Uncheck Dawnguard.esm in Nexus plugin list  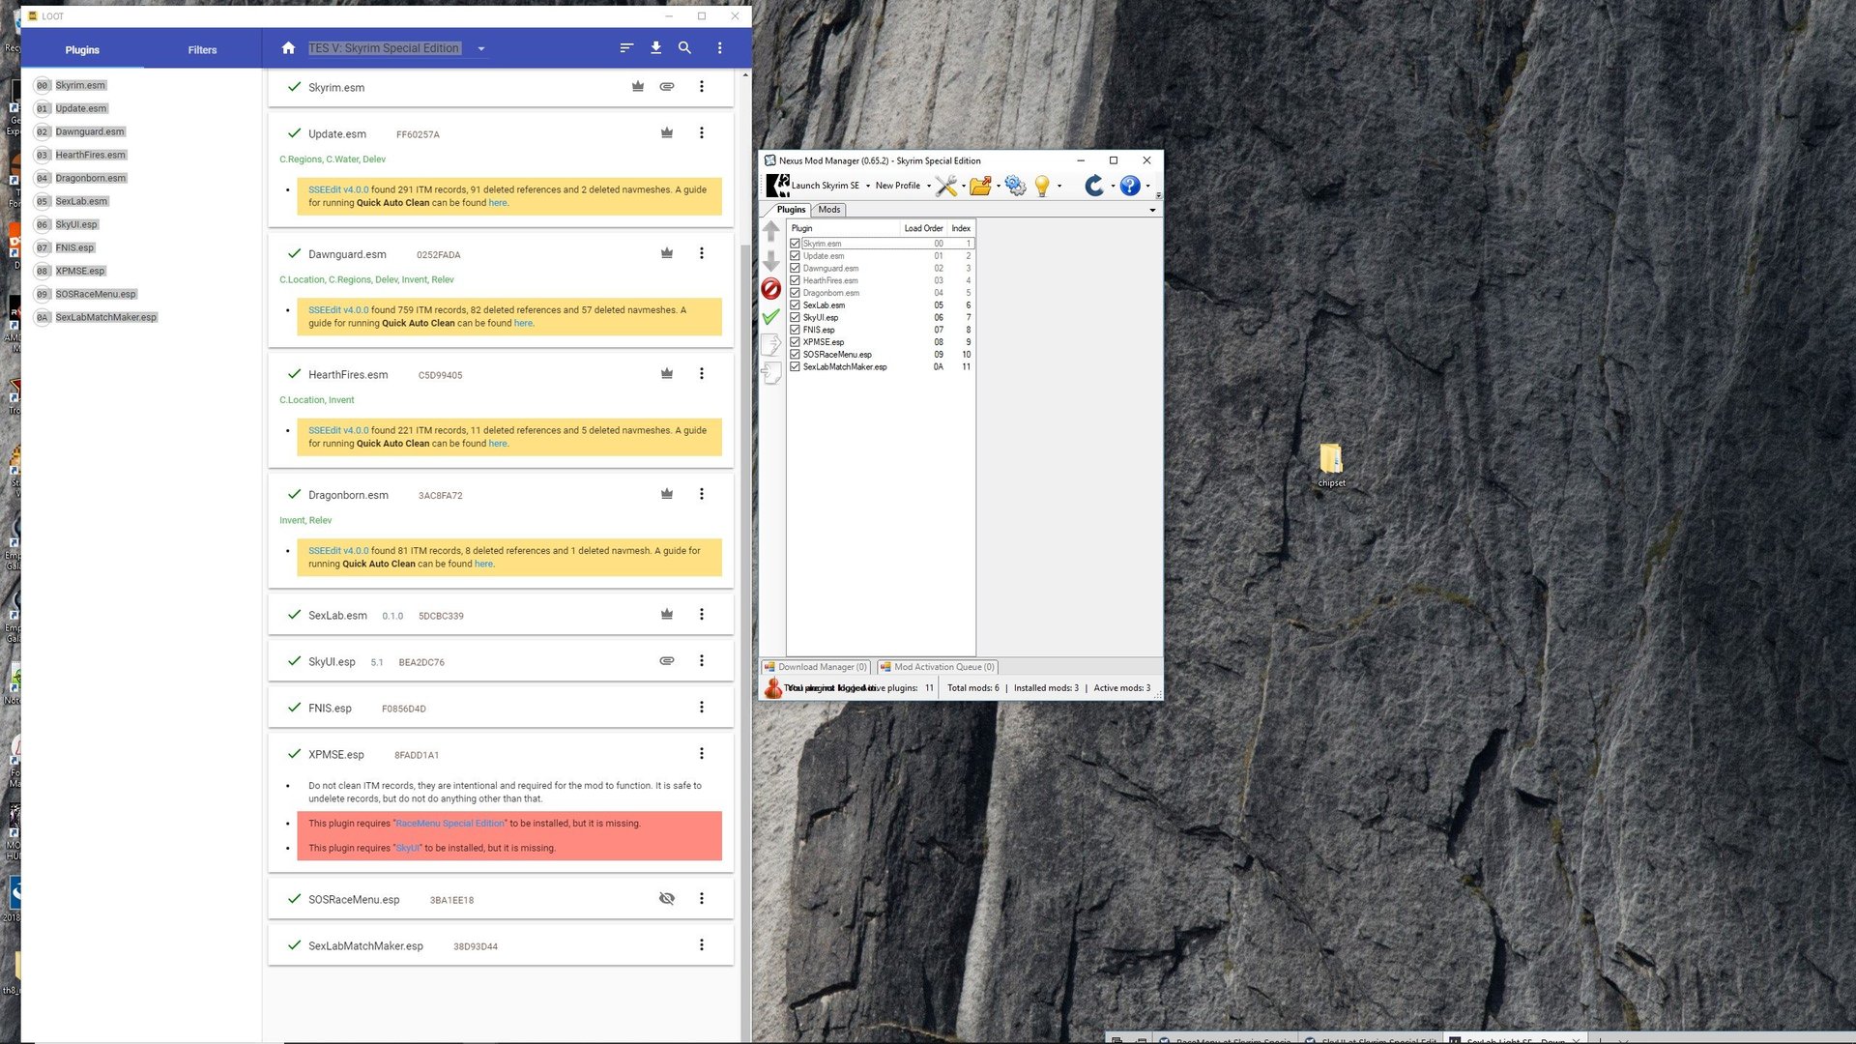[x=795, y=268]
